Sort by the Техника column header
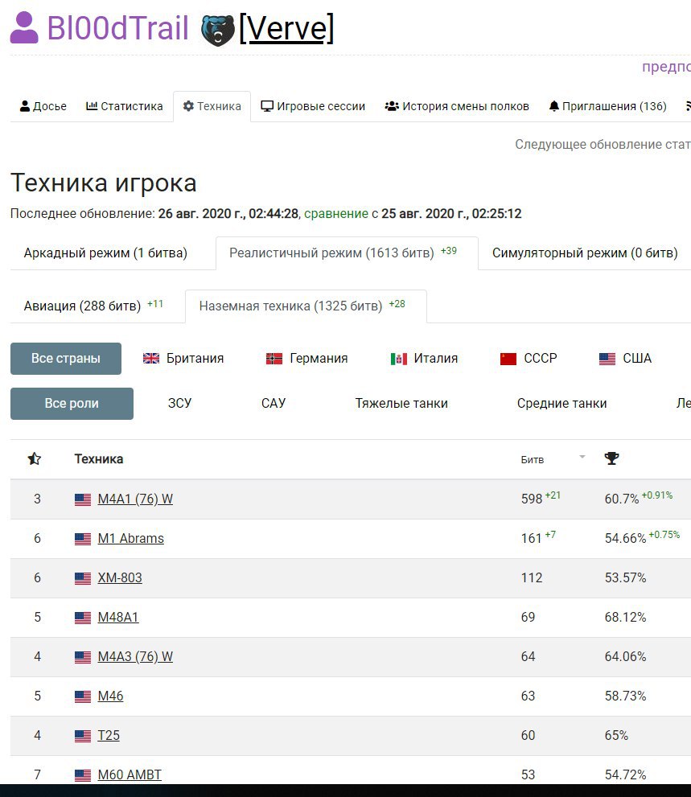 click(99, 459)
